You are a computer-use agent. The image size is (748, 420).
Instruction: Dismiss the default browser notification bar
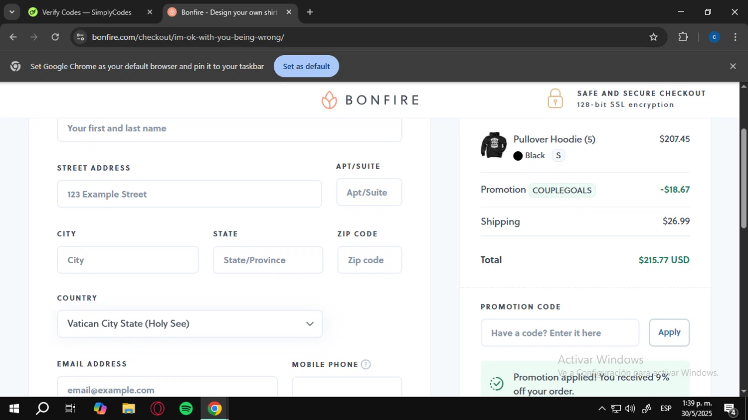point(733,66)
